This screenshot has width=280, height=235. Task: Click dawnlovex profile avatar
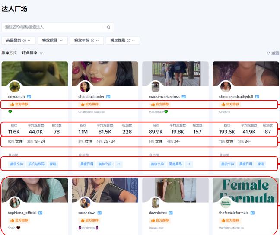(156, 203)
